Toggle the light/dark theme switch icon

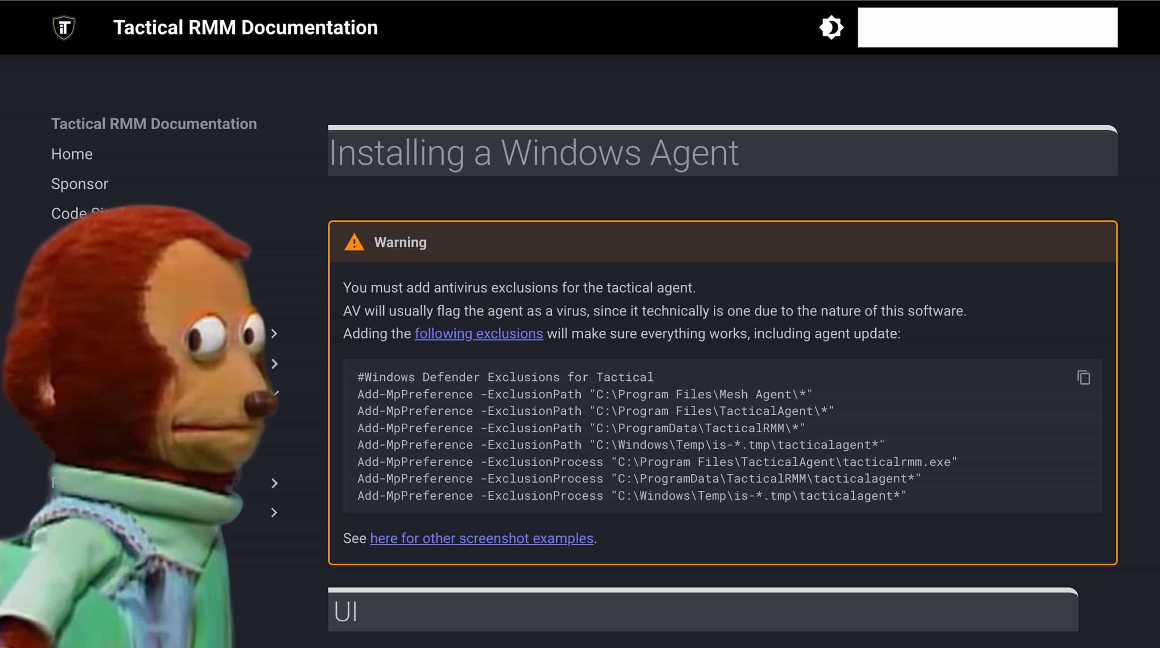pyautogui.click(x=831, y=27)
